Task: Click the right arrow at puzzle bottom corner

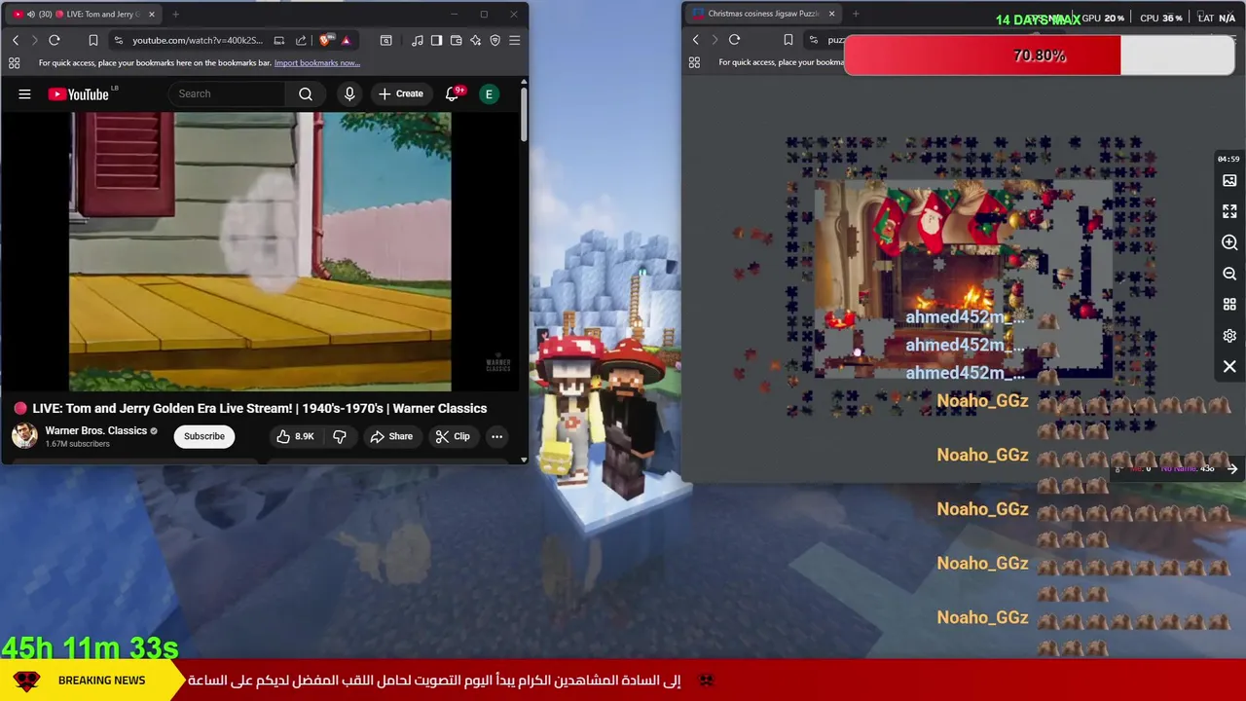Action: [1232, 469]
